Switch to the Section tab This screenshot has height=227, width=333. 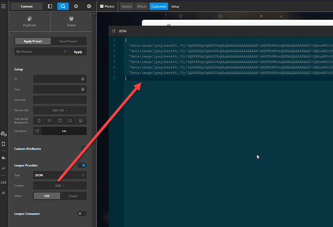127,6
